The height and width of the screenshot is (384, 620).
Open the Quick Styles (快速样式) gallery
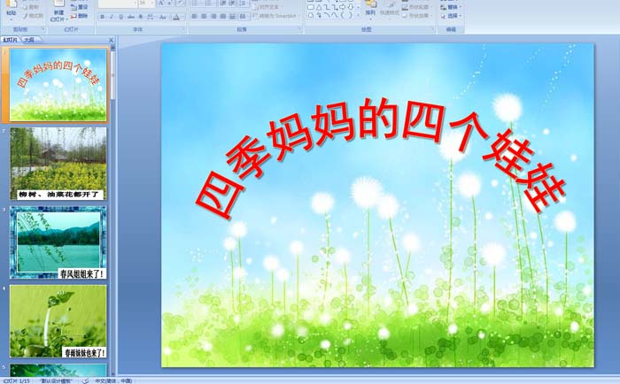click(x=390, y=12)
